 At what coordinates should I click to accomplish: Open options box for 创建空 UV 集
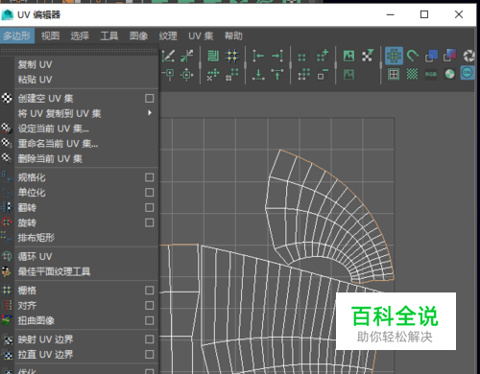tap(149, 98)
